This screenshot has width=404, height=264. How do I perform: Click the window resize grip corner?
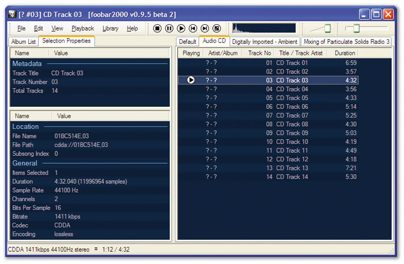(391, 251)
